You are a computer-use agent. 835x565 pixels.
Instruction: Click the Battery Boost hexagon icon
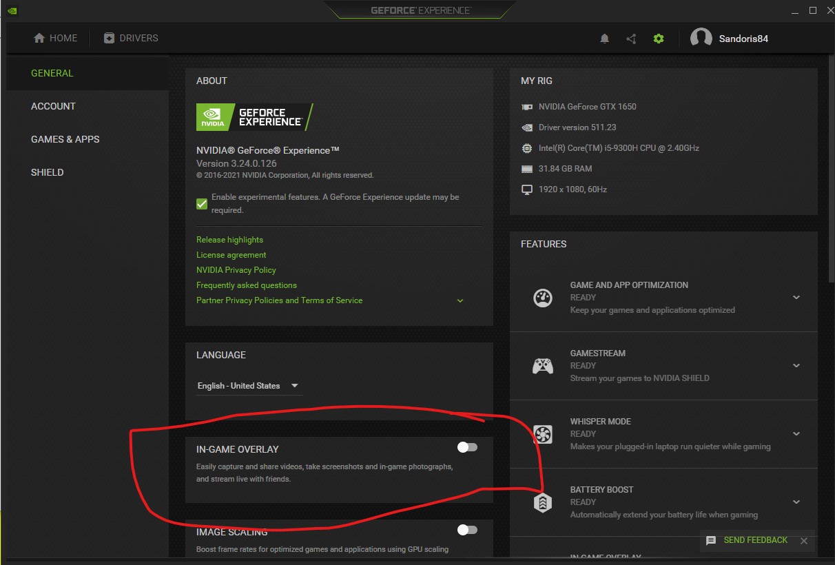tap(543, 502)
